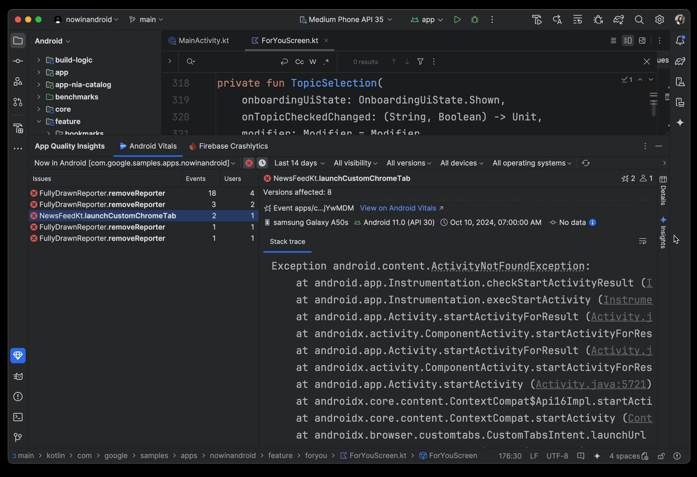697x477 pixels.
Task: Open Search Everywhere with the magnifier icon
Action: pyautogui.click(x=639, y=20)
